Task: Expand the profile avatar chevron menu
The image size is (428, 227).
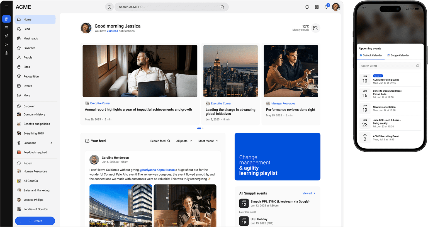Action: pyautogui.click(x=339, y=9)
